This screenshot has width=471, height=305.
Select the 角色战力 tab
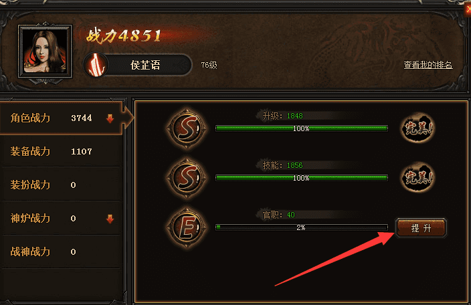(62, 118)
